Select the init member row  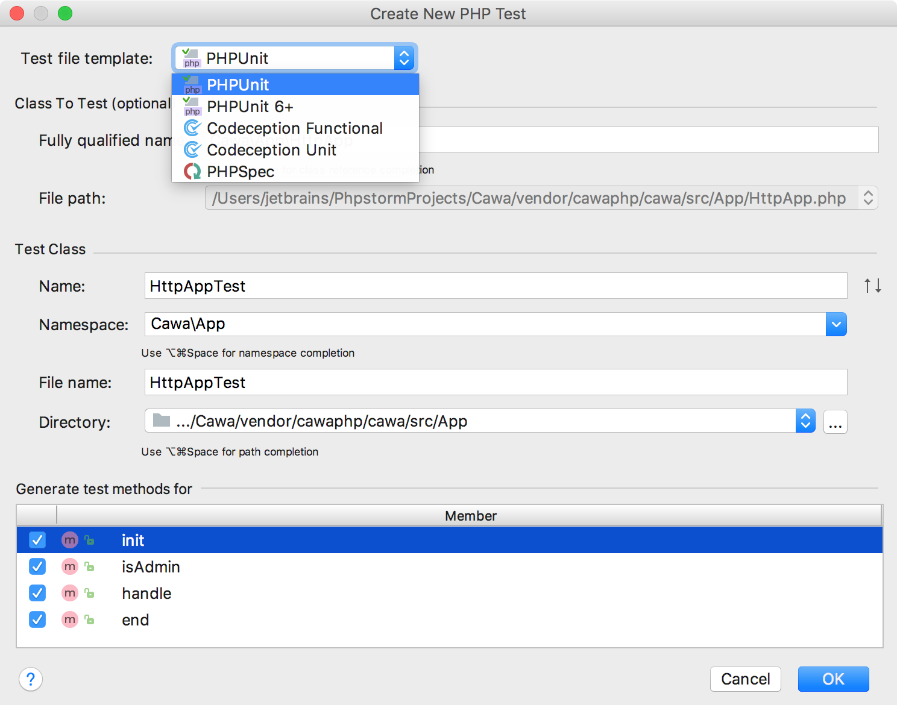tap(450, 540)
